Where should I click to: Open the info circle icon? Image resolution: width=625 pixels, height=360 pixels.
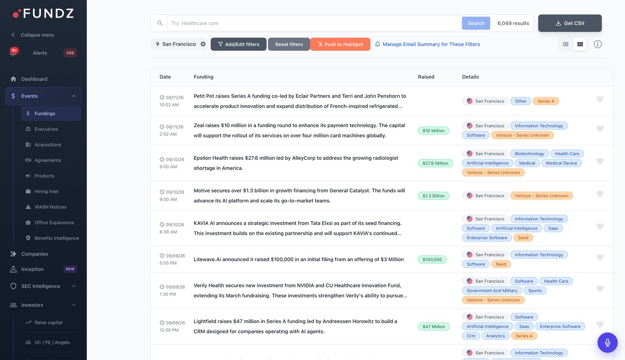598,44
